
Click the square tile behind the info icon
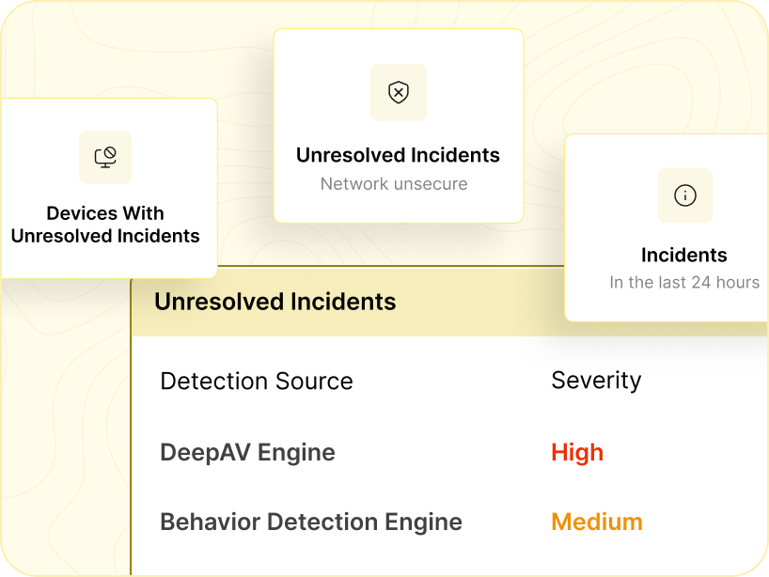[x=685, y=195]
